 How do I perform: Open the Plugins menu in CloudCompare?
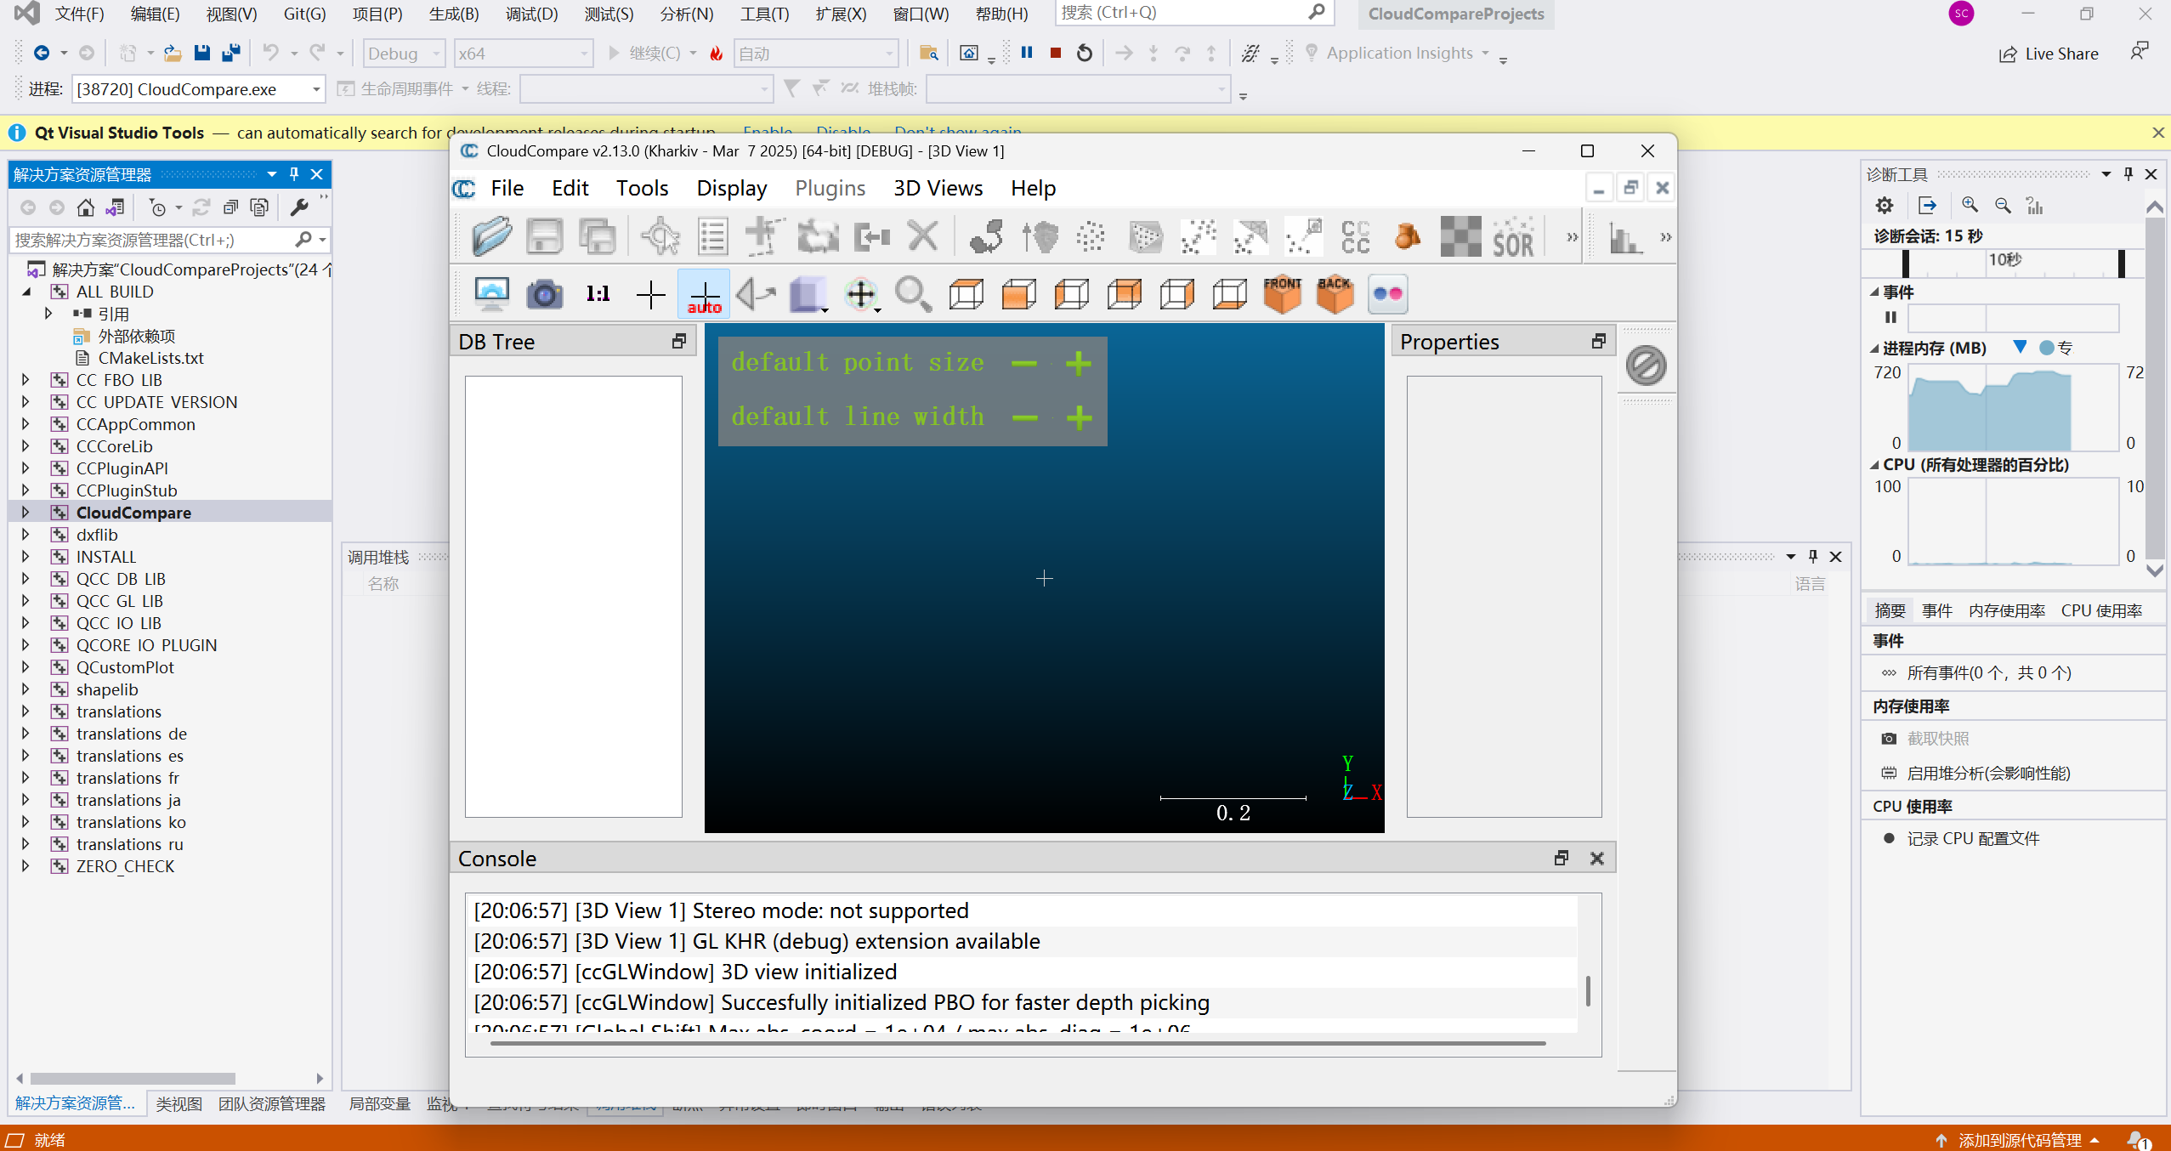830,186
